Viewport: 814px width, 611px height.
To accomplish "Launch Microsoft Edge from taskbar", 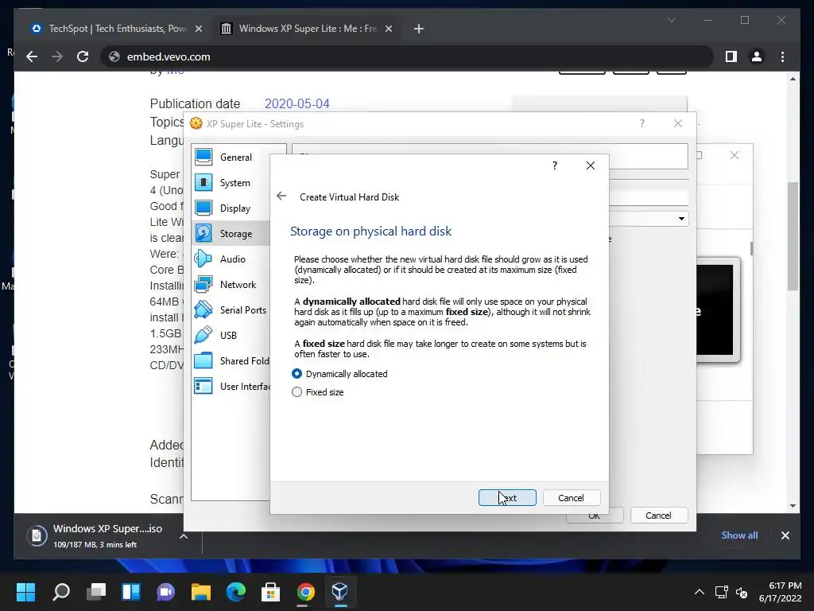I will [x=235, y=591].
